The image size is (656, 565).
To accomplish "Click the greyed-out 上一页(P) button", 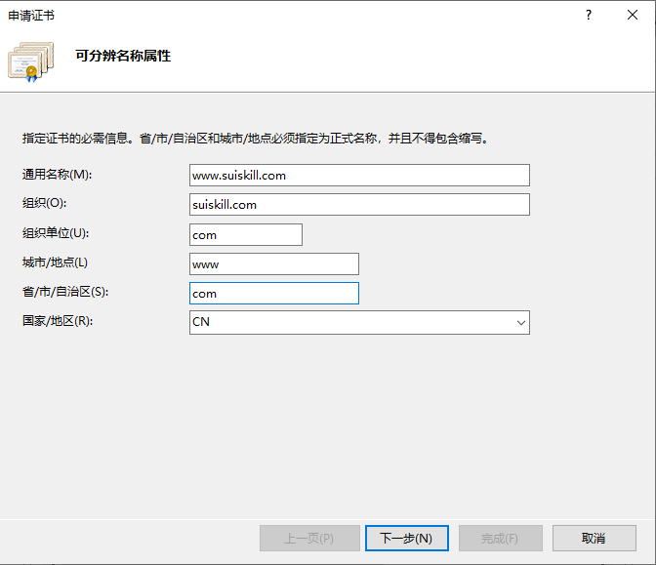I will pos(308,538).
